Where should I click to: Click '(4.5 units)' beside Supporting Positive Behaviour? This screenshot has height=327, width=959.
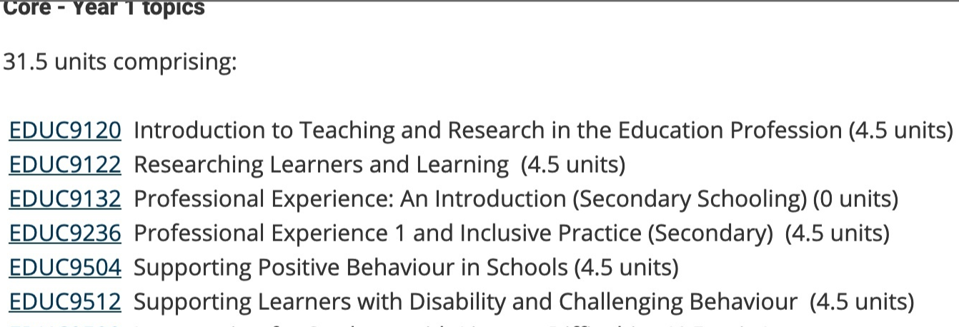point(626,268)
